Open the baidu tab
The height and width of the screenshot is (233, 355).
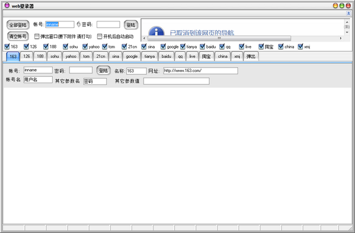point(167,56)
